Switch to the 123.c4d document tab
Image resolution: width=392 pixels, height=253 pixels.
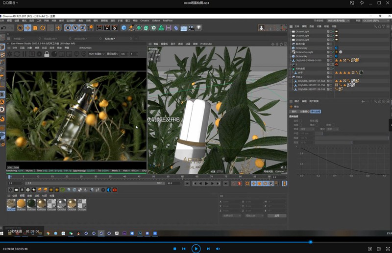pos(110,38)
